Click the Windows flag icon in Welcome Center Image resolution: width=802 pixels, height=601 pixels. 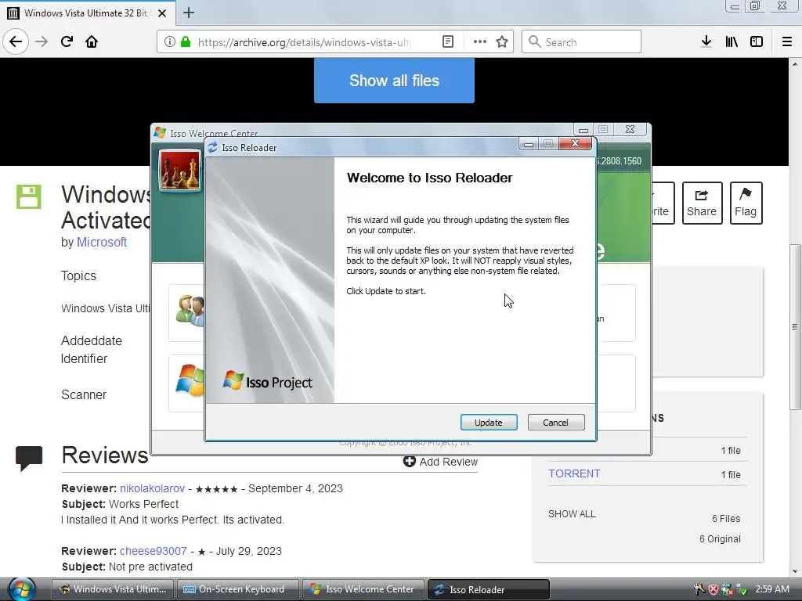190,380
